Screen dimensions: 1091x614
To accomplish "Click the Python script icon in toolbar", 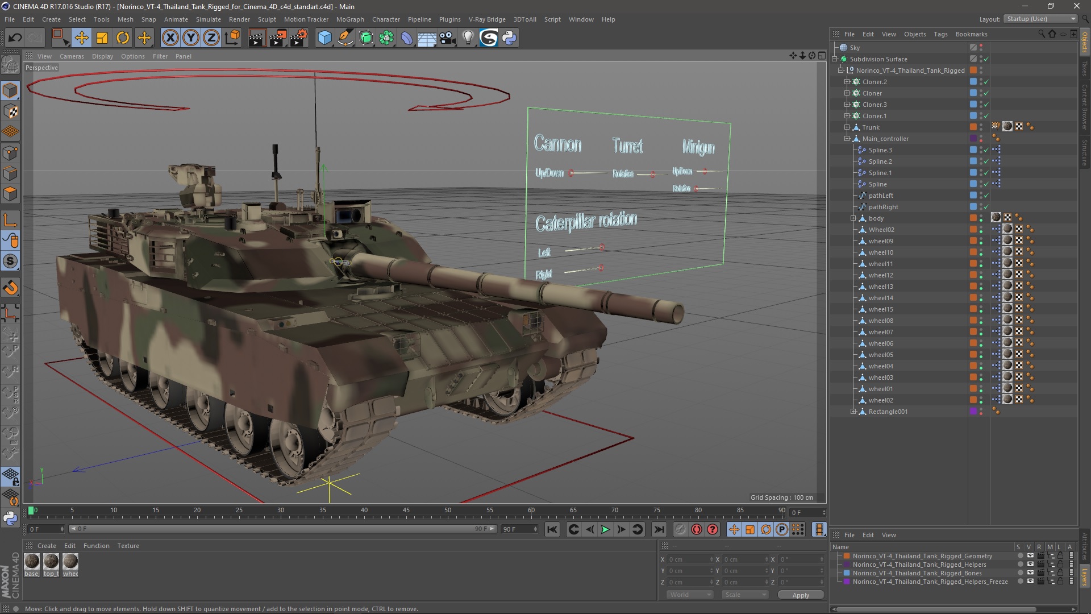I will (509, 38).
